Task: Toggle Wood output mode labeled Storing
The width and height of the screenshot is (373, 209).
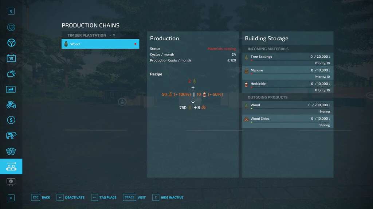Action: (x=324, y=112)
